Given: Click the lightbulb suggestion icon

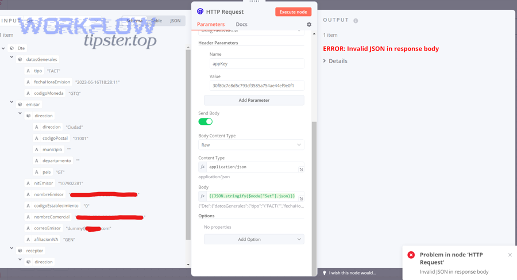Looking at the screenshot, I should 325,273.
